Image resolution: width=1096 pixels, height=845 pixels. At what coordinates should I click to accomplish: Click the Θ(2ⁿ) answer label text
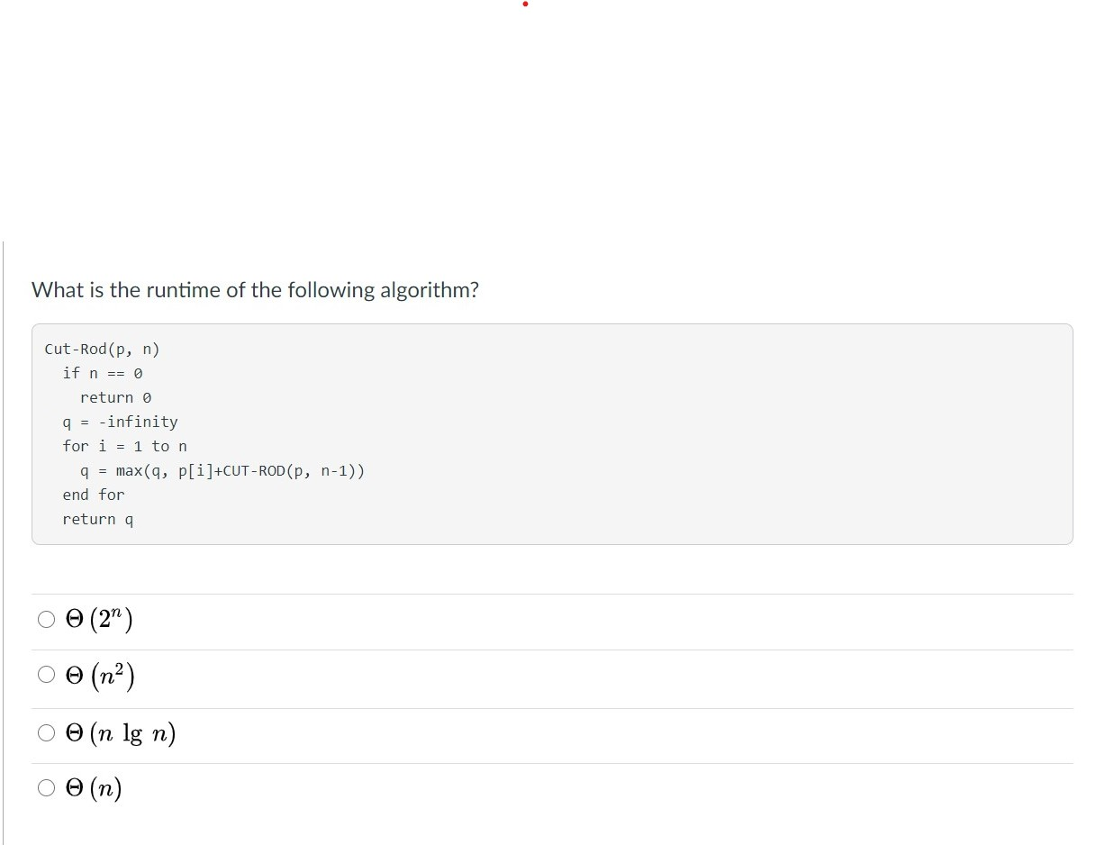(x=97, y=618)
